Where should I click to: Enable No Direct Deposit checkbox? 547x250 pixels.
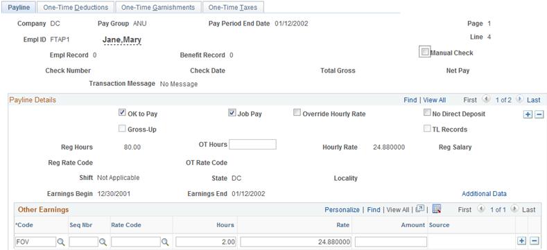coord(427,113)
